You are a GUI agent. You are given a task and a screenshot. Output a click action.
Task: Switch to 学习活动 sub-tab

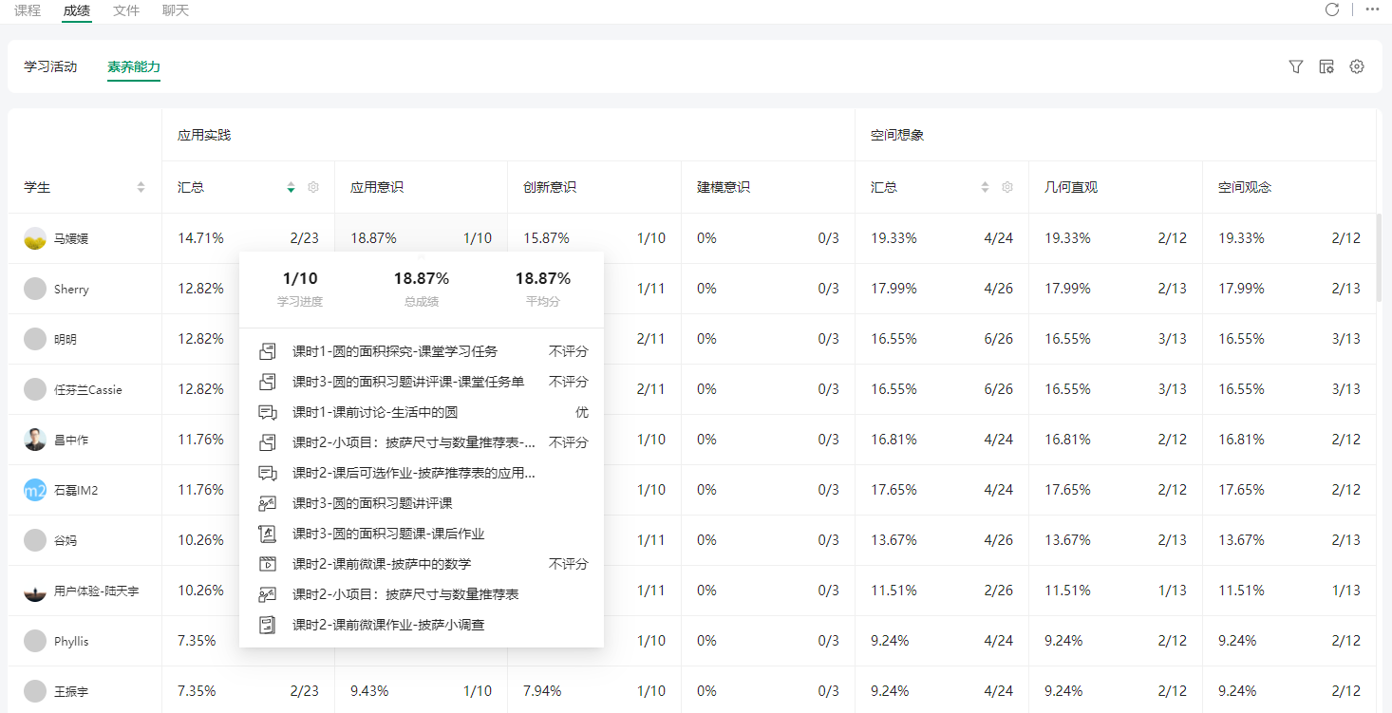click(x=50, y=66)
